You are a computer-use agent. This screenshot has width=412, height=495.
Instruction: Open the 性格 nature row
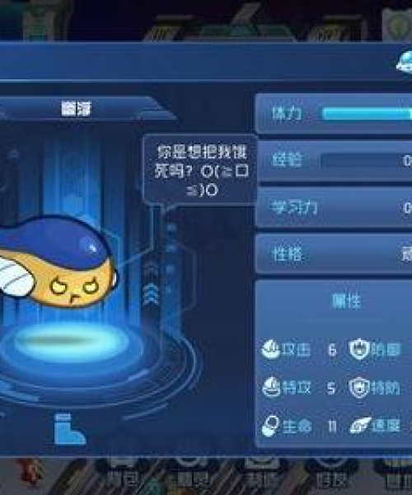(x=334, y=253)
